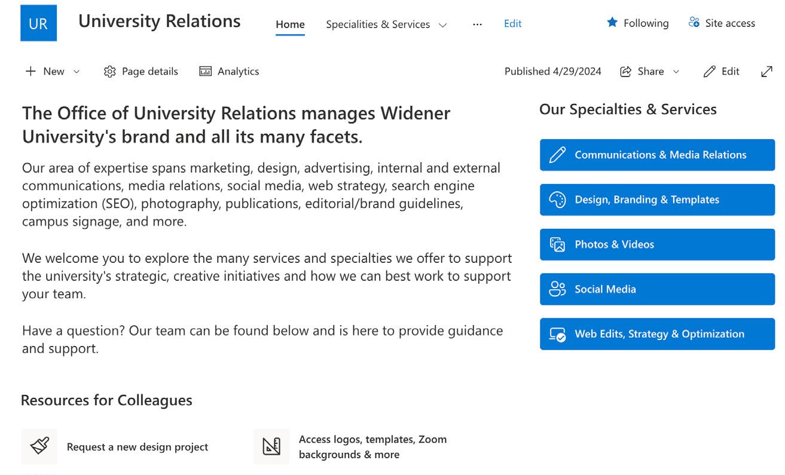
Task: Click the pencil Edit page icon
Action: 710,72
